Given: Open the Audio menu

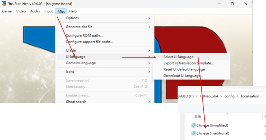Looking at the screenshot, I should (x=35, y=11).
